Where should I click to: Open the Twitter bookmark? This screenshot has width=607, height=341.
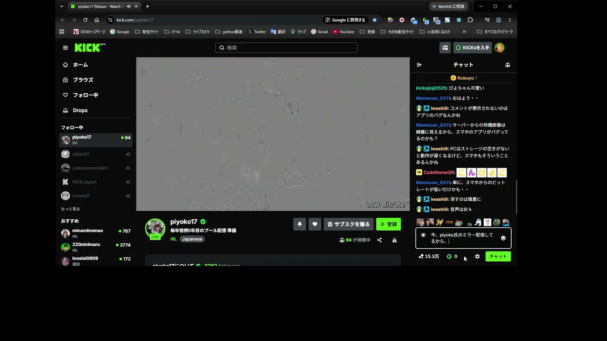point(257,32)
